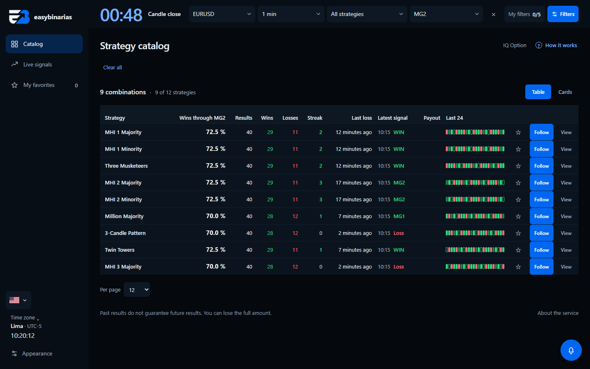Screen dimensions: 590x369
Task: Click the Last 24 bar for Three Musketeers
Action: click(x=475, y=166)
